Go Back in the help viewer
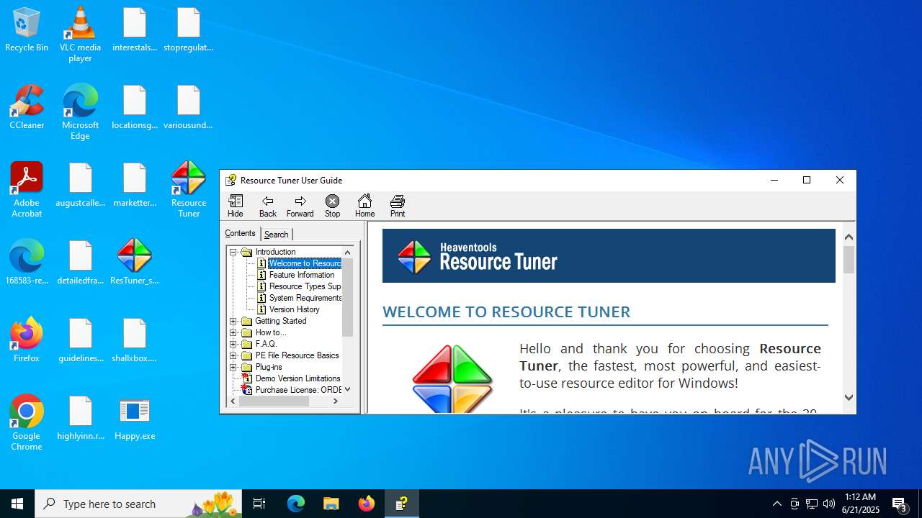Screen dimensions: 922x518 pyautogui.click(x=267, y=206)
